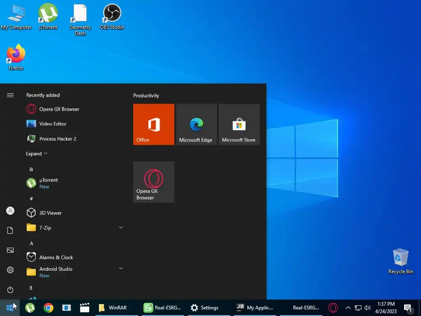This screenshot has height=316, width=421.
Task: Open Pictures from Start sidebar
Action: [x=10, y=250]
